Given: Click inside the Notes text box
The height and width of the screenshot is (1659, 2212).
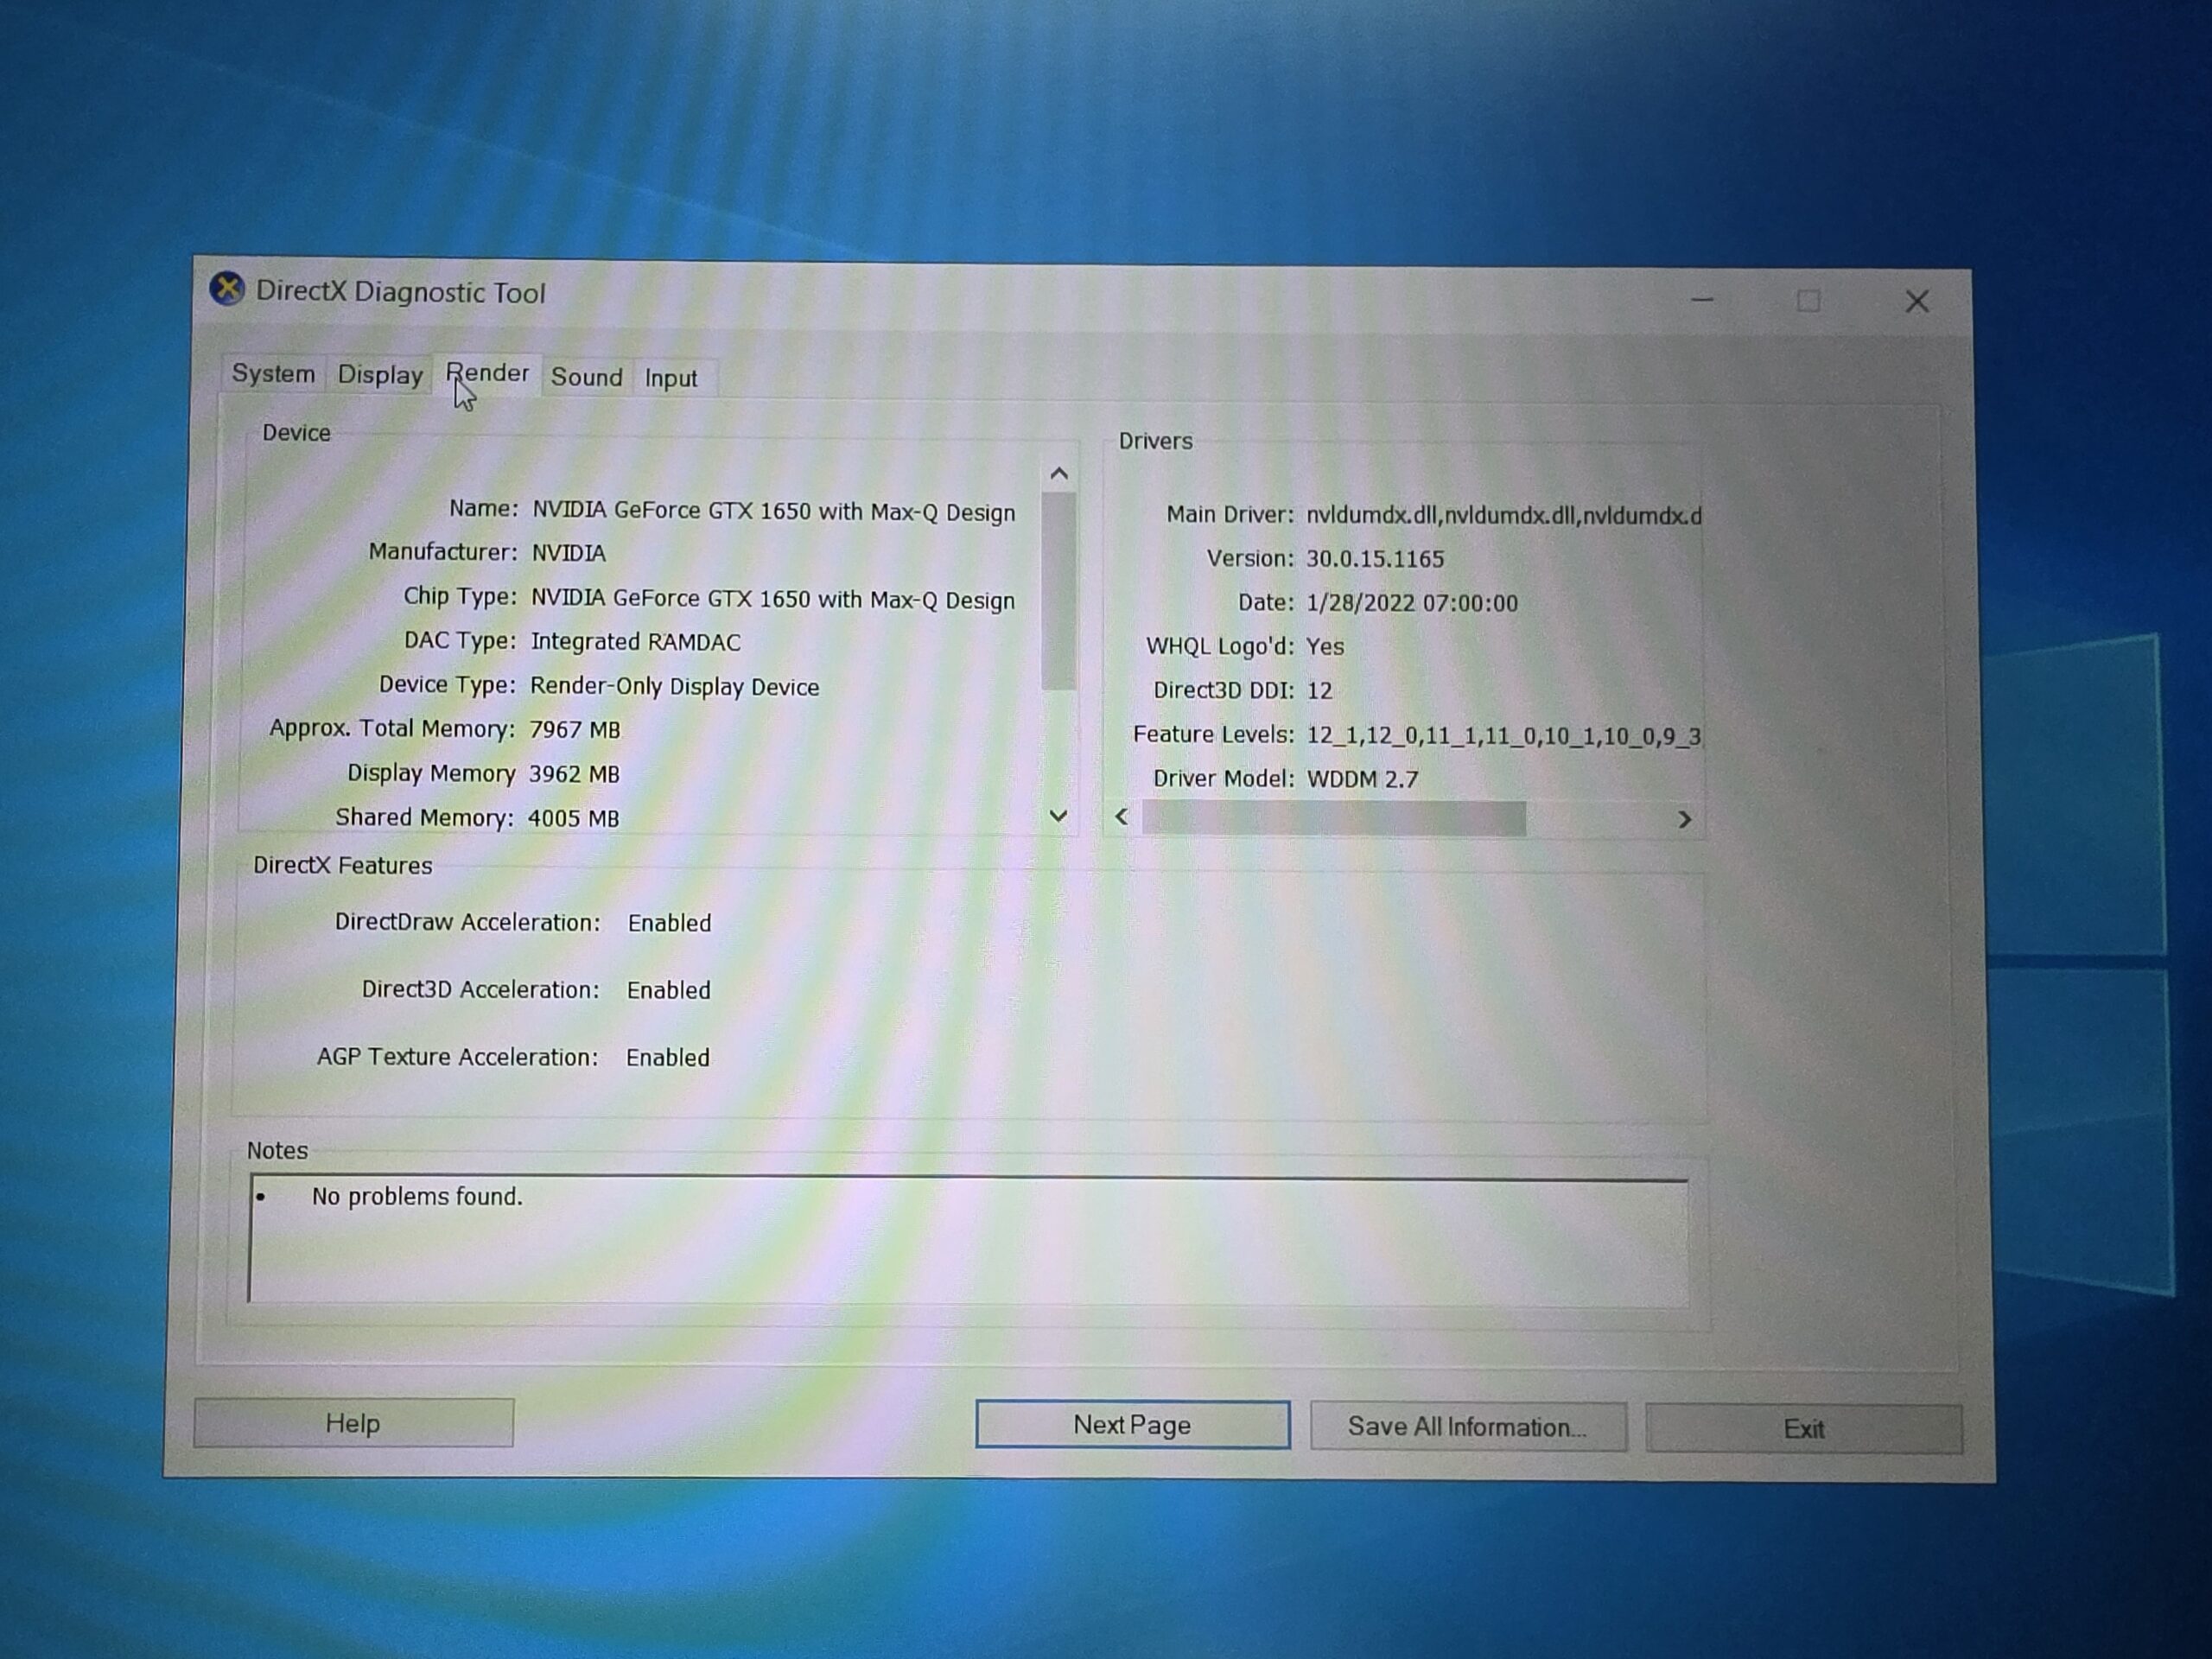Looking at the screenshot, I should tap(968, 1241).
